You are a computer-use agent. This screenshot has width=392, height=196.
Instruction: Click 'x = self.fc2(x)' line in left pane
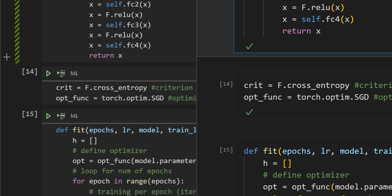point(120,5)
